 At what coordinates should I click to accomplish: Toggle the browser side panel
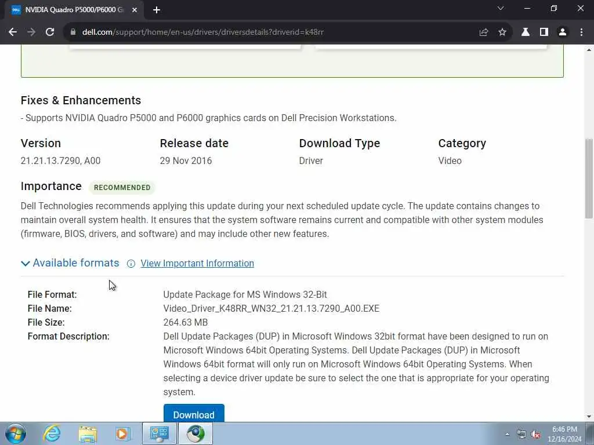pos(544,32)
